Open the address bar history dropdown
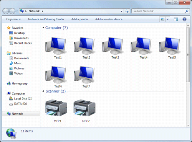The width and height of the screenshot is (192, 142). point(121,11)
